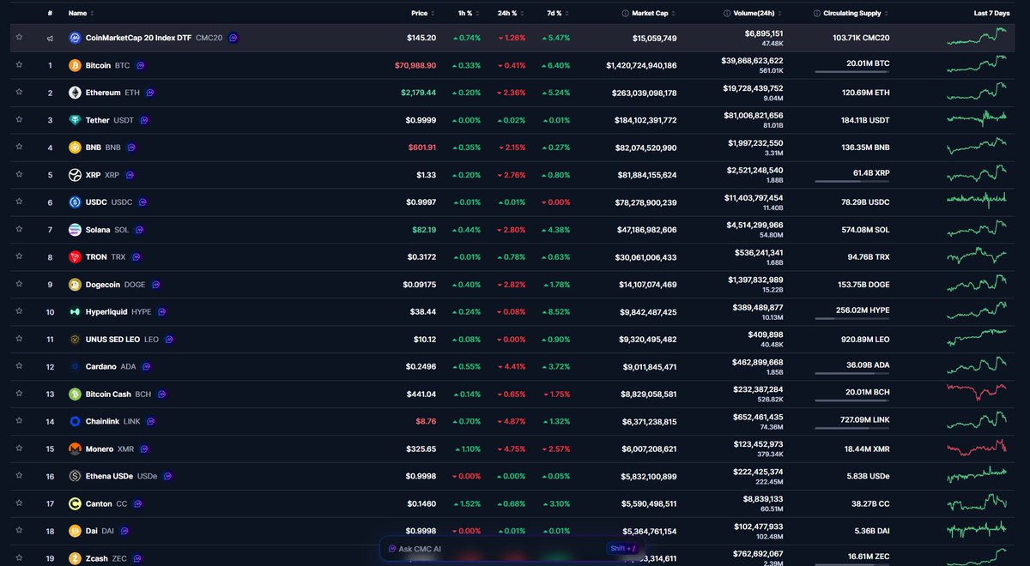Screen dimensions: 1030x566
Task: Click the XRP logo icon
Action: click(x=75, y=175)
